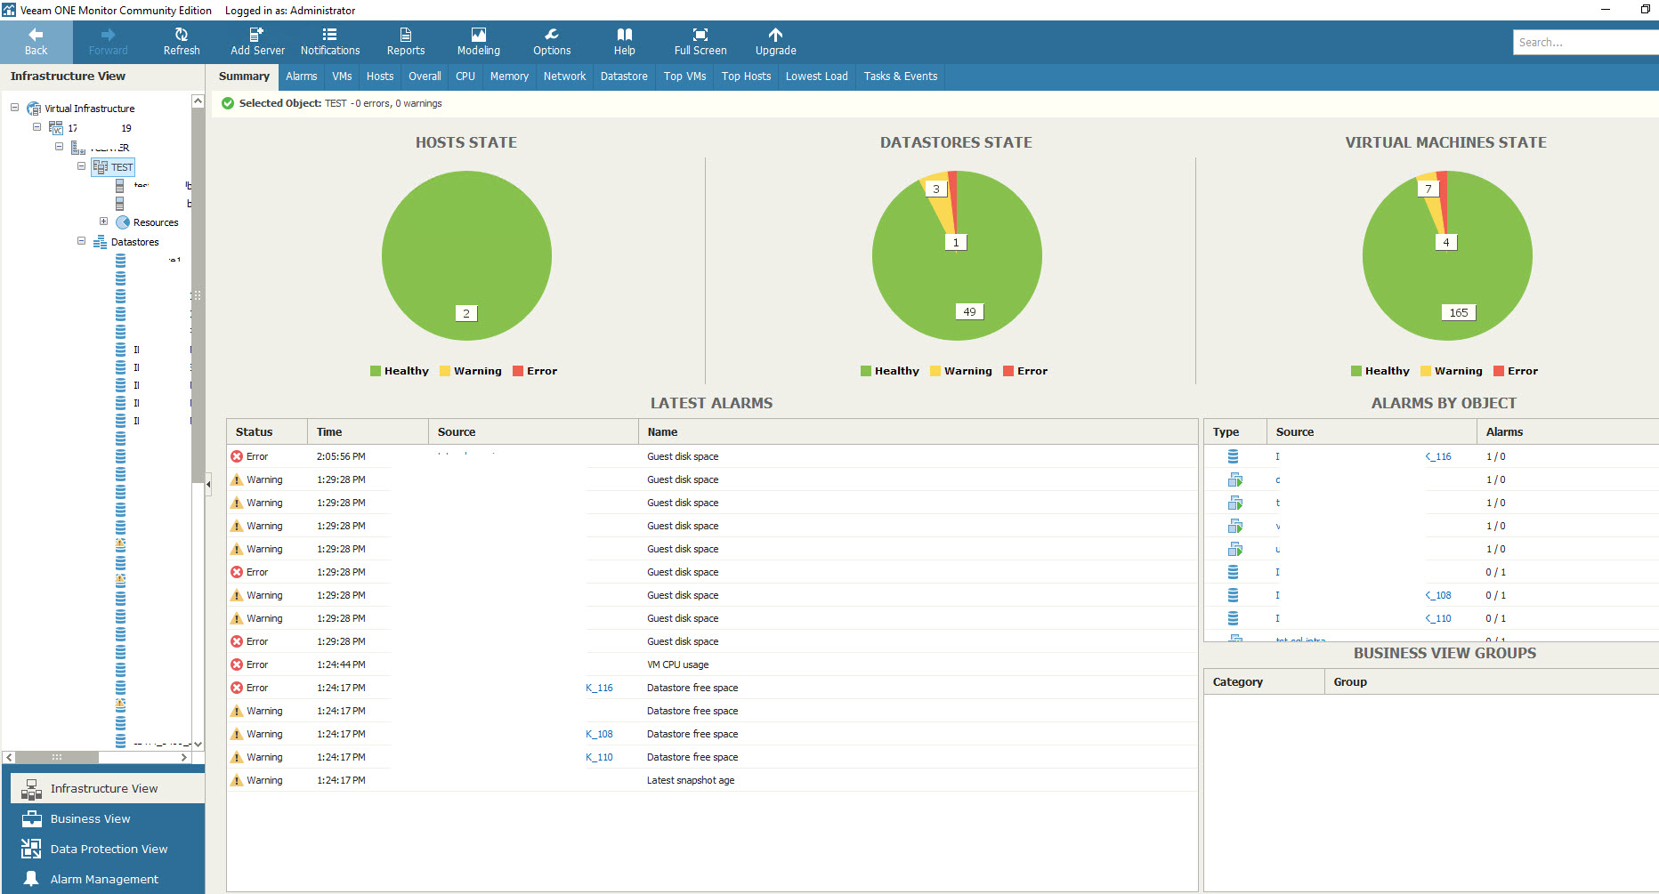Screen dimensions: 1659x894
Task: Collapse the Virtual Infrastructure tree node
Action: click(15, 108)
